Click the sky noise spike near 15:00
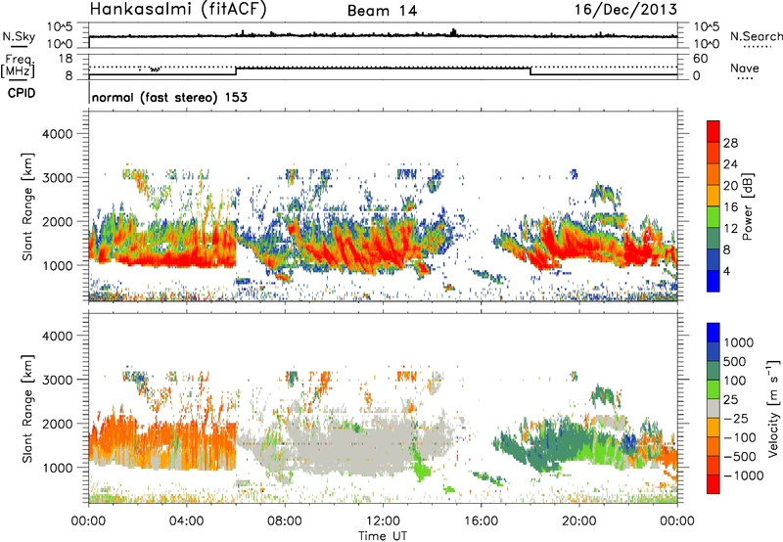 click(x=453, y=32)
